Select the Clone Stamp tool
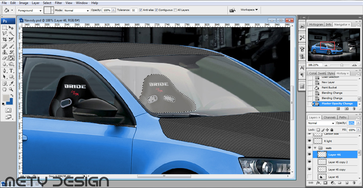Image resolution: width=363 pixels, height=188 pixels. pos(5,52)
